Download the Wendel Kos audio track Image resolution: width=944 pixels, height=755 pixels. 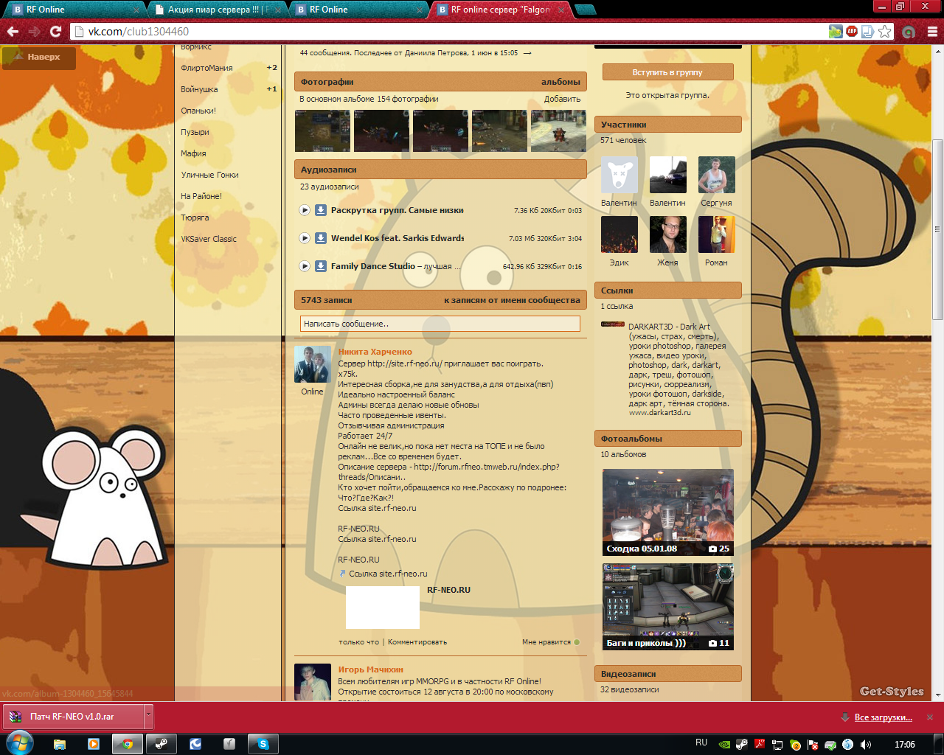click(321, 238)
